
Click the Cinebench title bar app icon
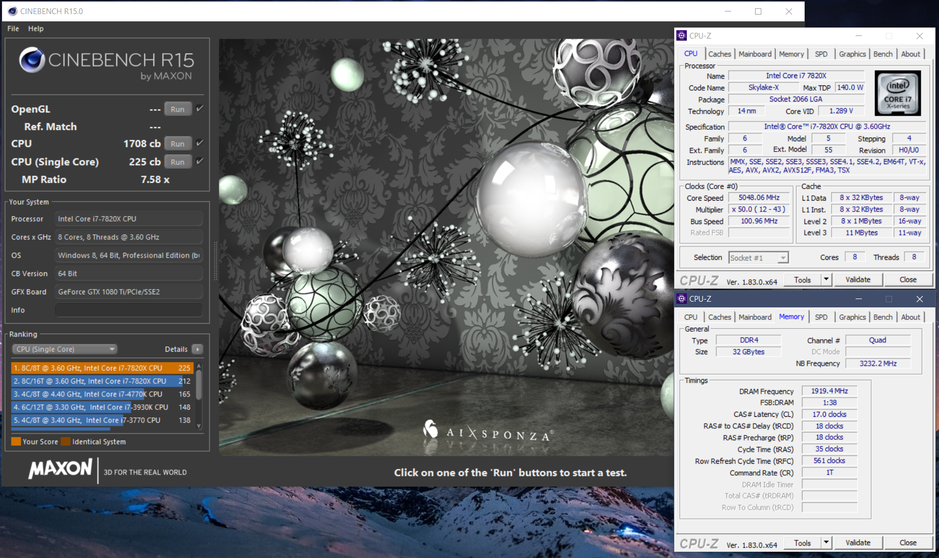click(x=13, y=11)
